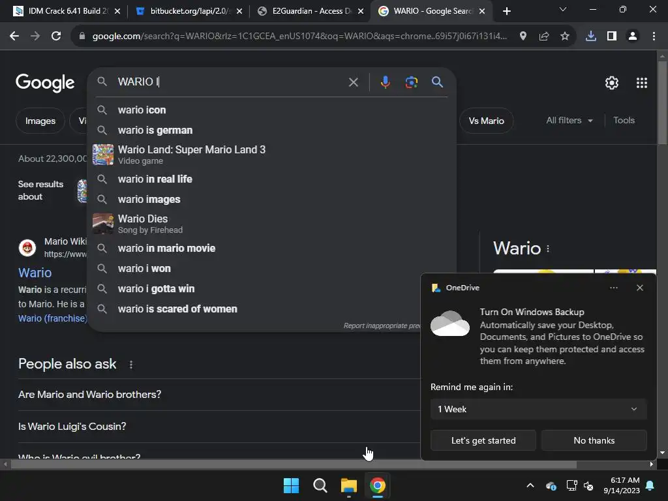Open the Tools option
The width and height of the screenshot is (668, 501).
624,121
